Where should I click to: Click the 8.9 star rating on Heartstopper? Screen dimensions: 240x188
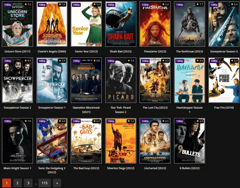click(x=199, y=61)
